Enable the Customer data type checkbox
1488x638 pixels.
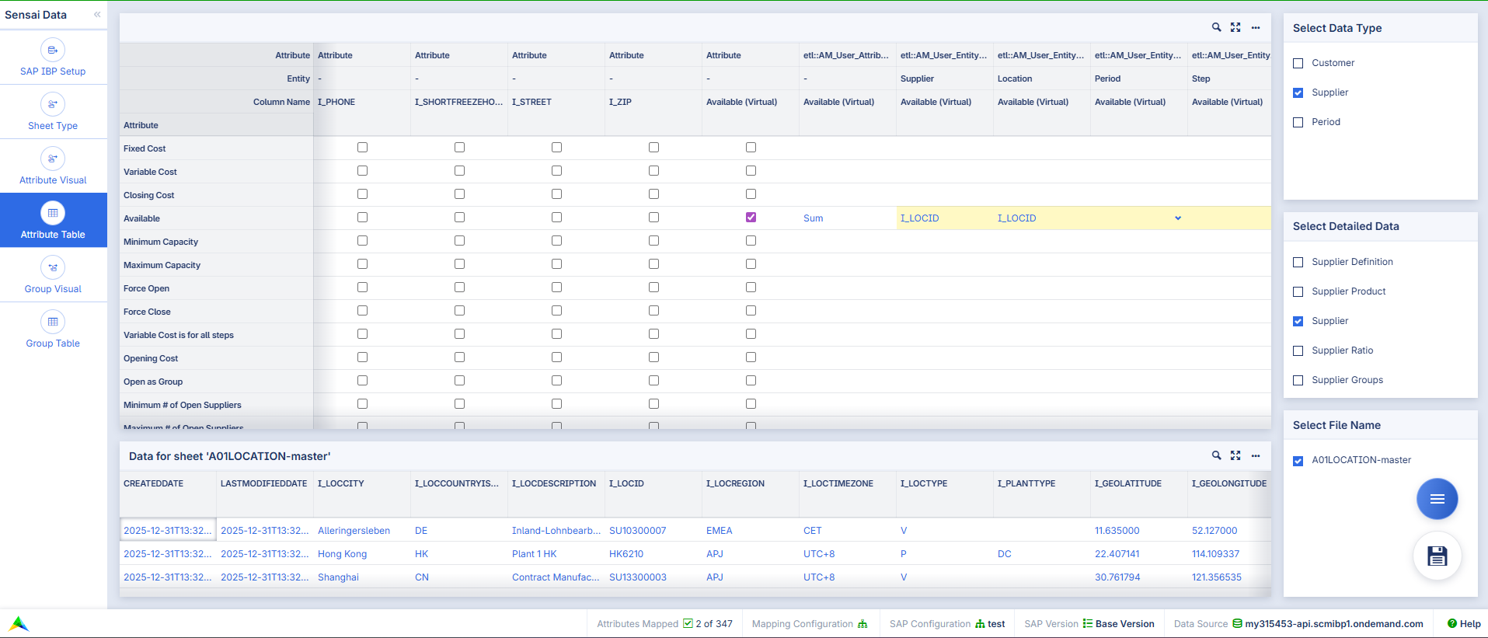coord(1298,63)
